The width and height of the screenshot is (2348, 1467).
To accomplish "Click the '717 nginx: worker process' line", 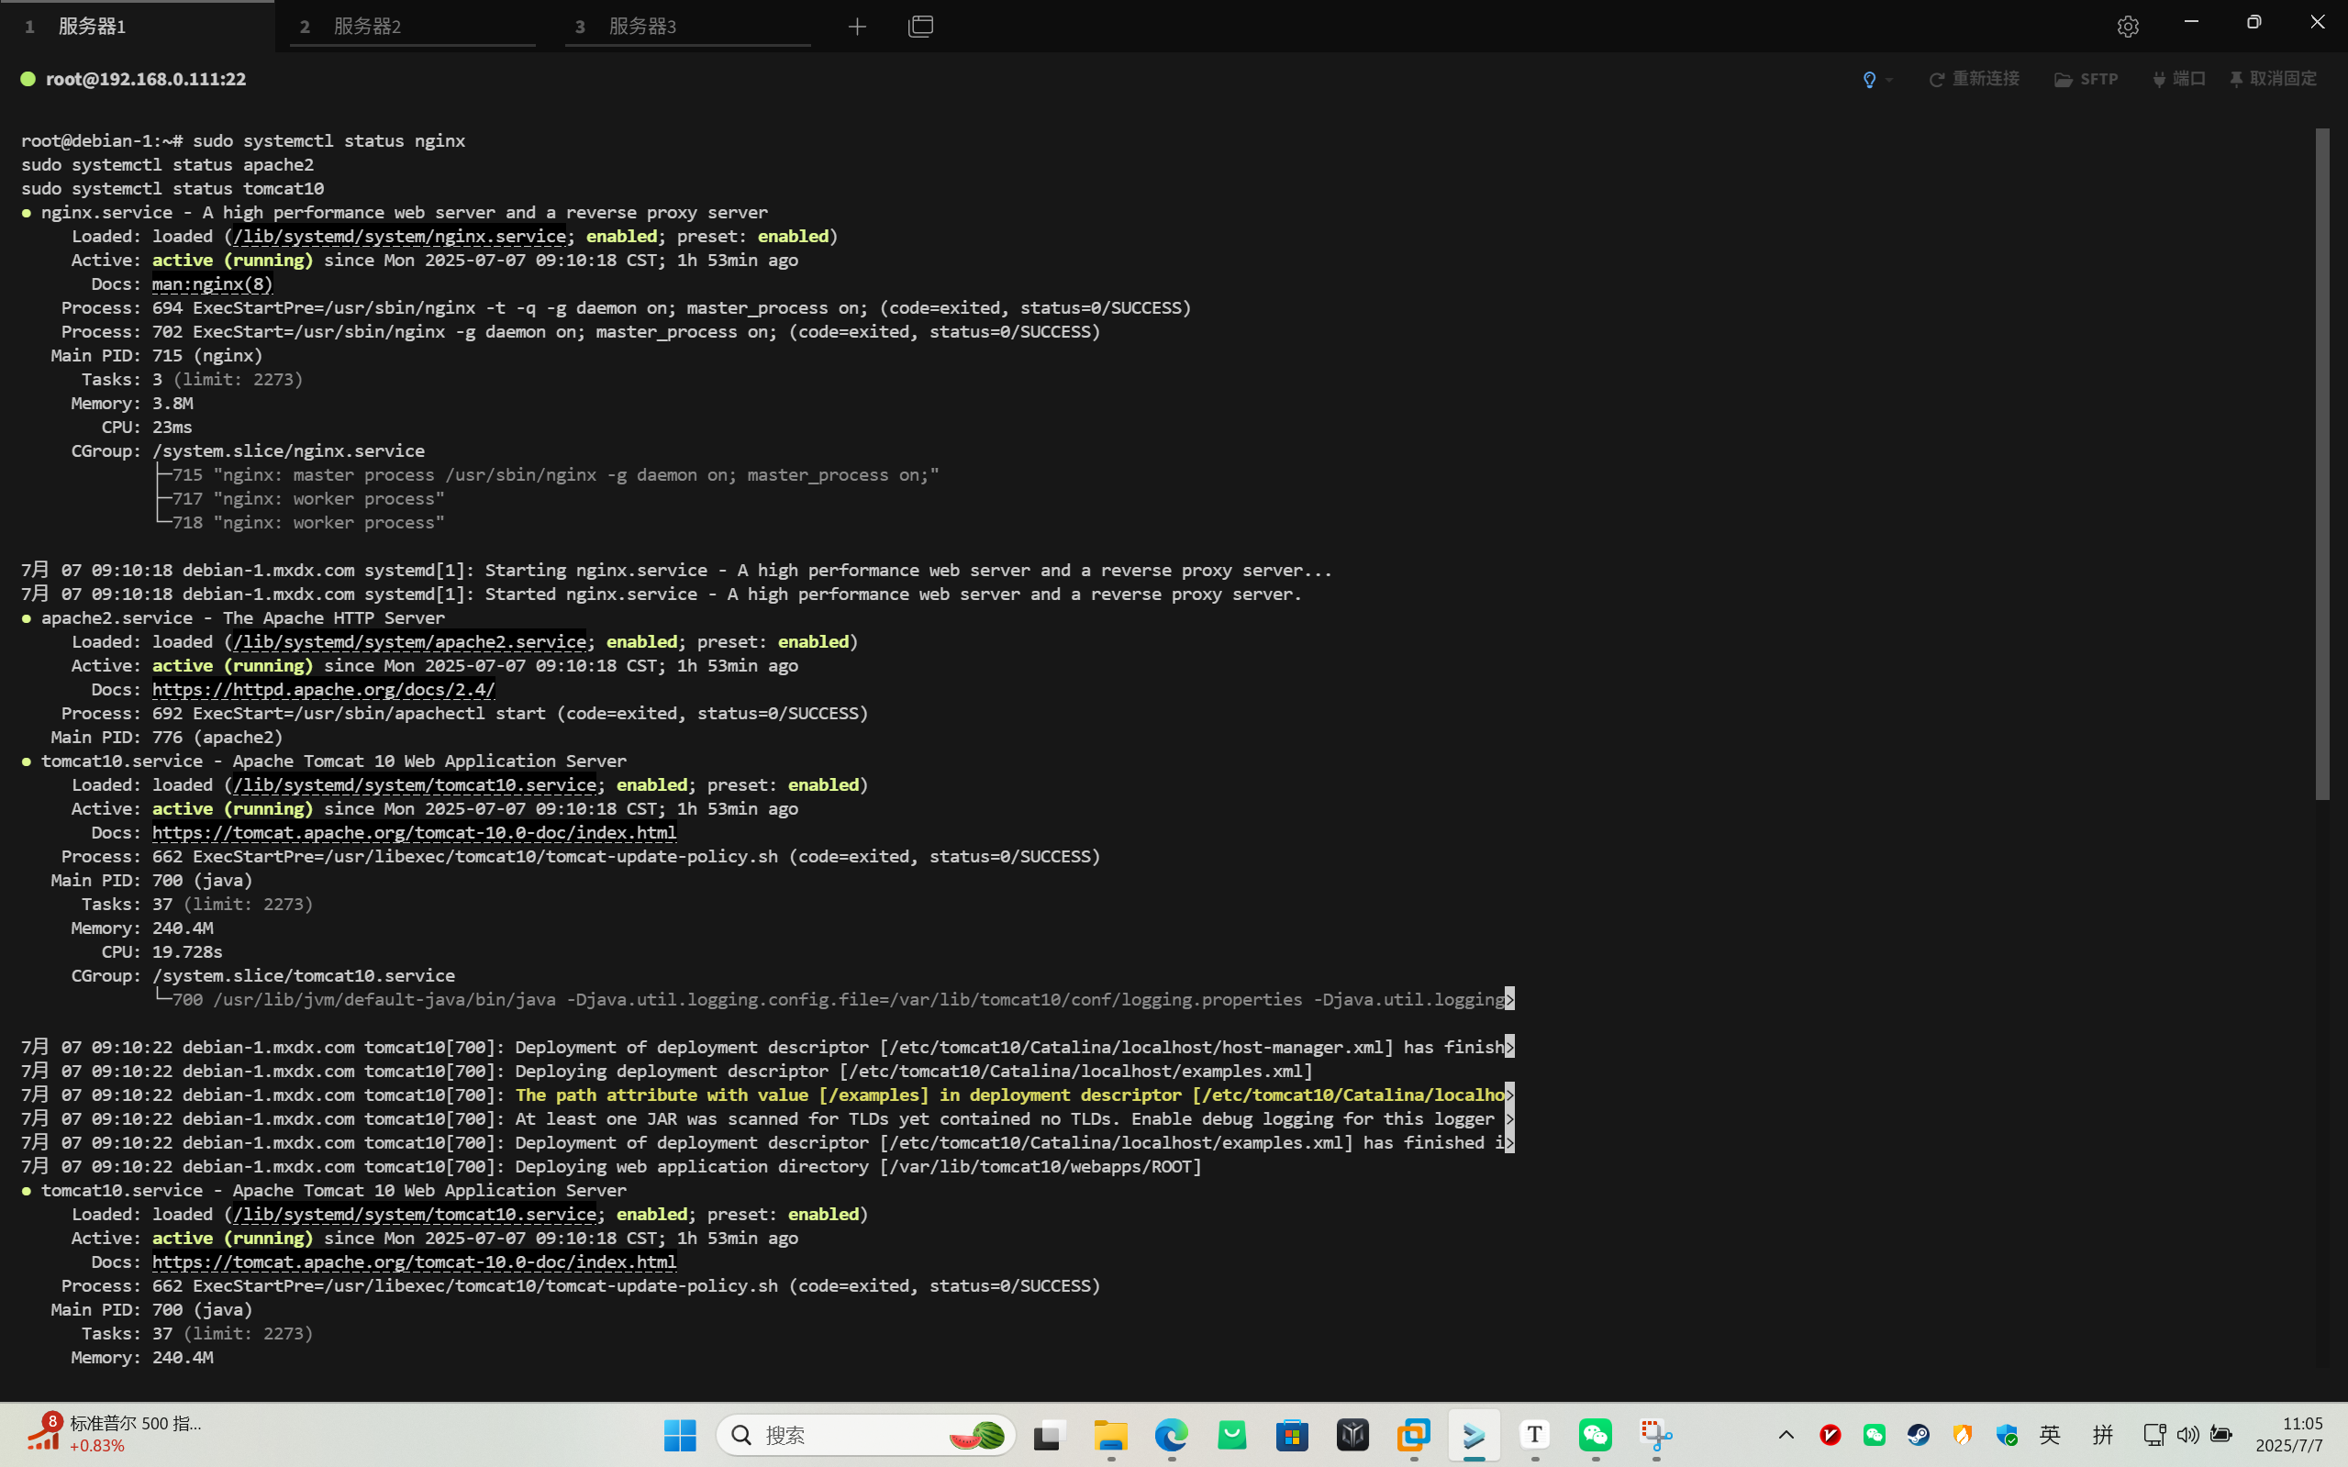I will point(300,498).
